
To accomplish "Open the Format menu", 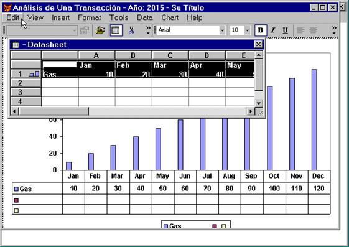I will point(89,17).
